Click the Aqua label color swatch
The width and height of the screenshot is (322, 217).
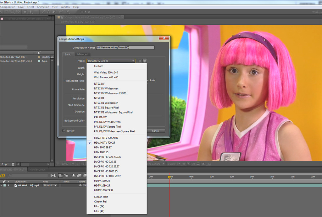tap(39, 61)
